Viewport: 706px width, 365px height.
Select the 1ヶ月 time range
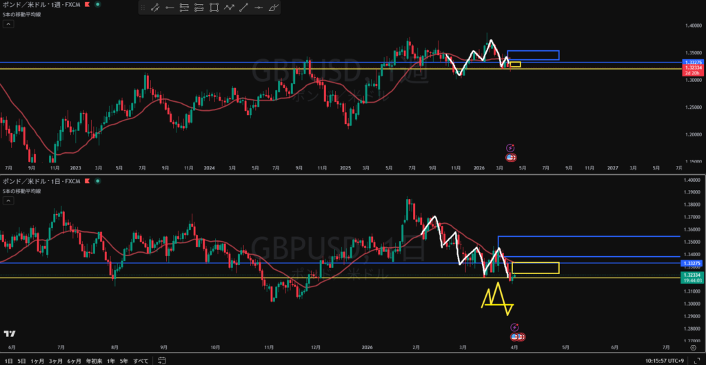click(37, 360)
